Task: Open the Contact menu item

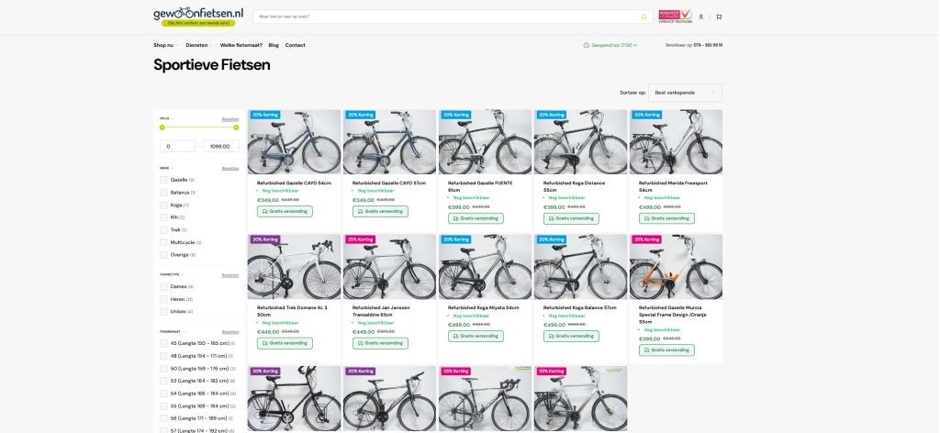Action: 295,45
